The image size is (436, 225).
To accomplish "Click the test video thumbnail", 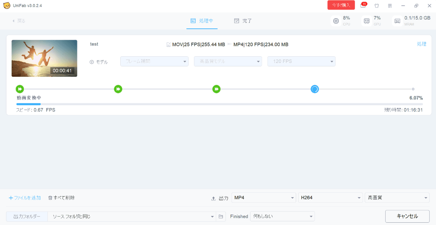I will click(x=44, y=58).
